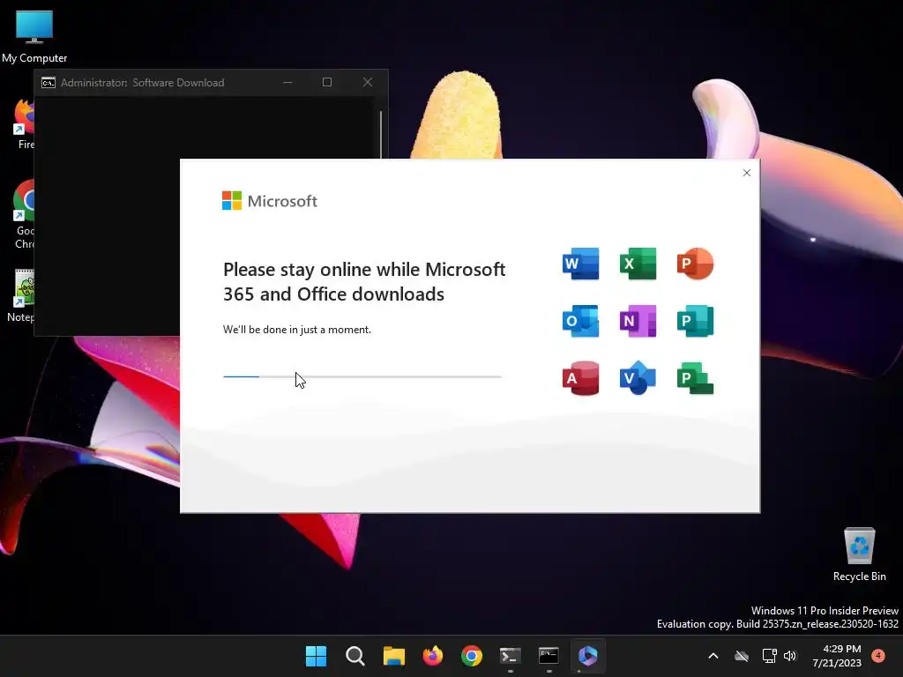Click the Excel icon in the installer
903x677 pixels.
638,264
